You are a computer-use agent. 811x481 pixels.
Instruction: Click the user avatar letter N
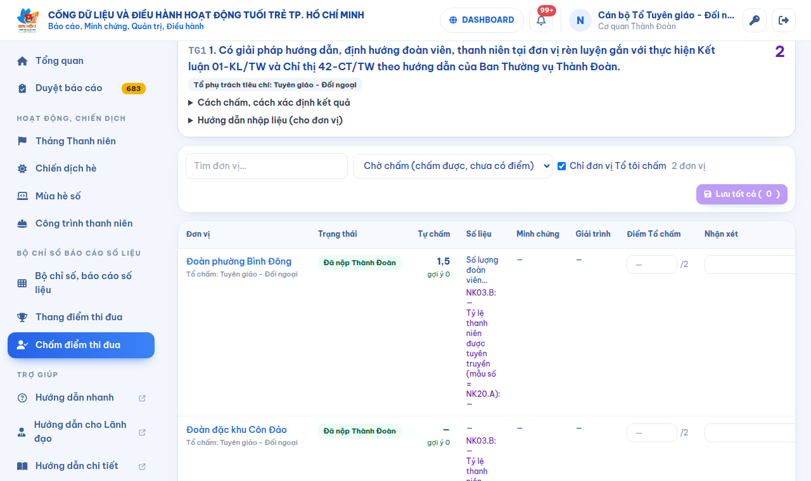[580, 20]
